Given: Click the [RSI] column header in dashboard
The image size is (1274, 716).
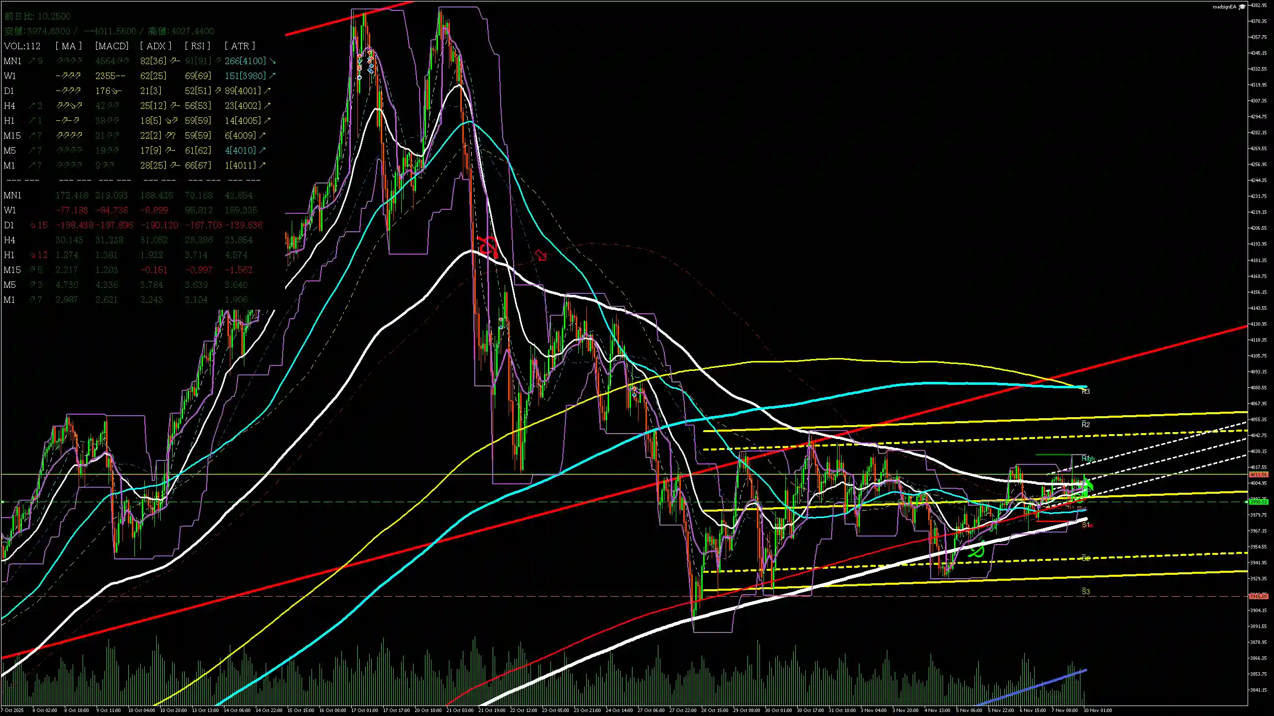Looking at the screenshot, I should [x=197, y=46].
